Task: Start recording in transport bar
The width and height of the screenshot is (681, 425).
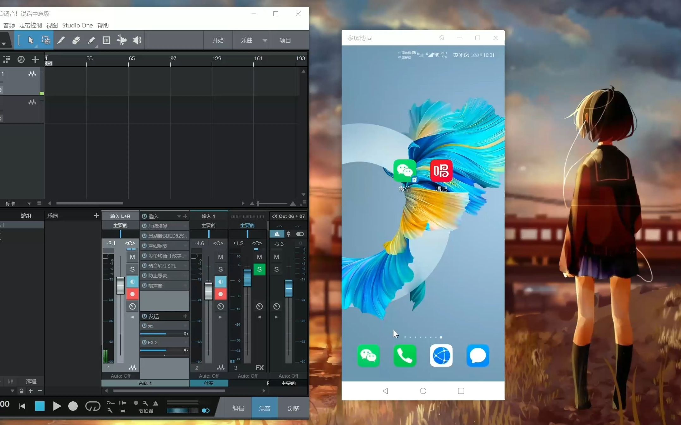Action: (73, 406)
